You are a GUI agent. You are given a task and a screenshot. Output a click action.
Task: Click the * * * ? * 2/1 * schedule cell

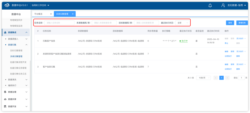(170, 41)
